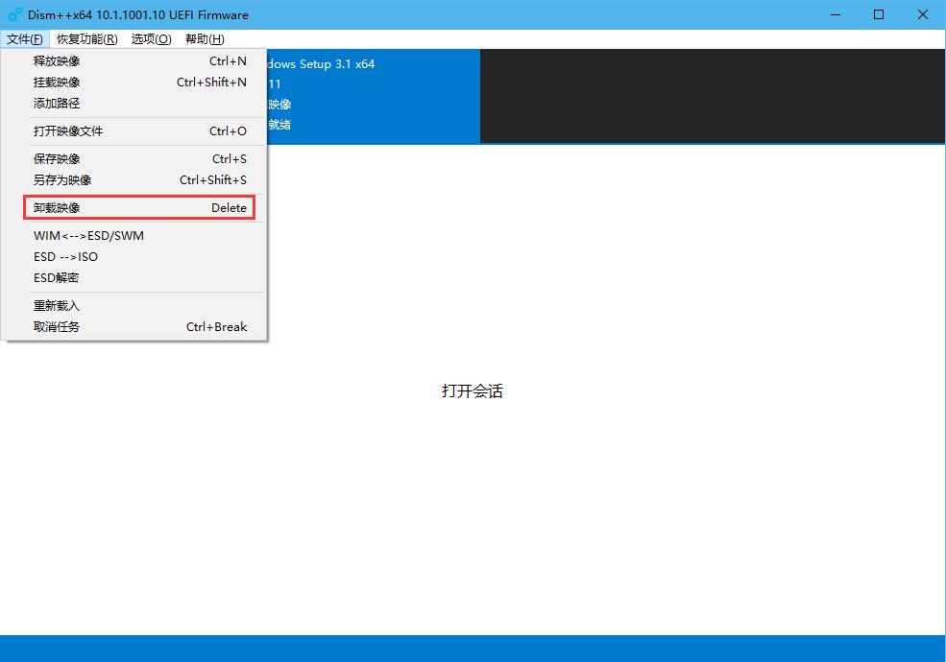Click 添加路径 to add a path
Viewport: 946px width, 662px height.
pos(58,103)
